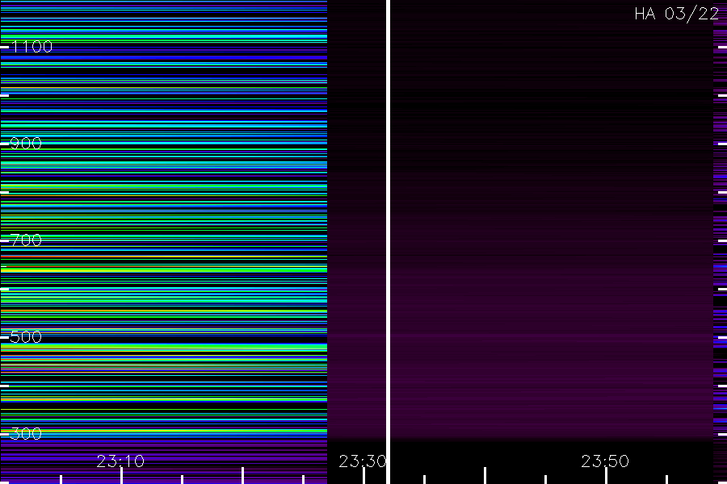
Task: Click the 700 frequency axis label
Action: 26,240
